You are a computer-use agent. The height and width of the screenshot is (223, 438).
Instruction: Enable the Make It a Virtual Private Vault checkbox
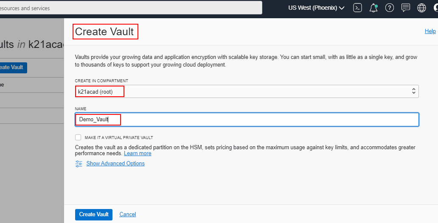(x=78, y=137)
